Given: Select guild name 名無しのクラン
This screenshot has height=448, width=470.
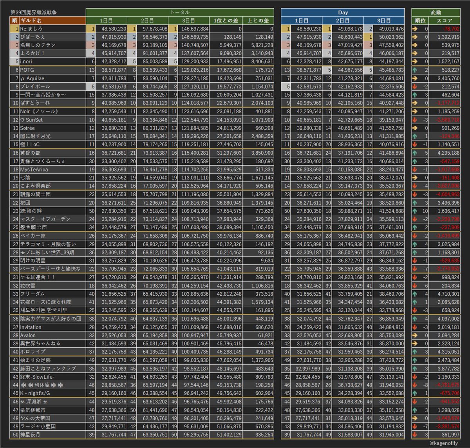Looking at the screenshot, I should [38, 45].
